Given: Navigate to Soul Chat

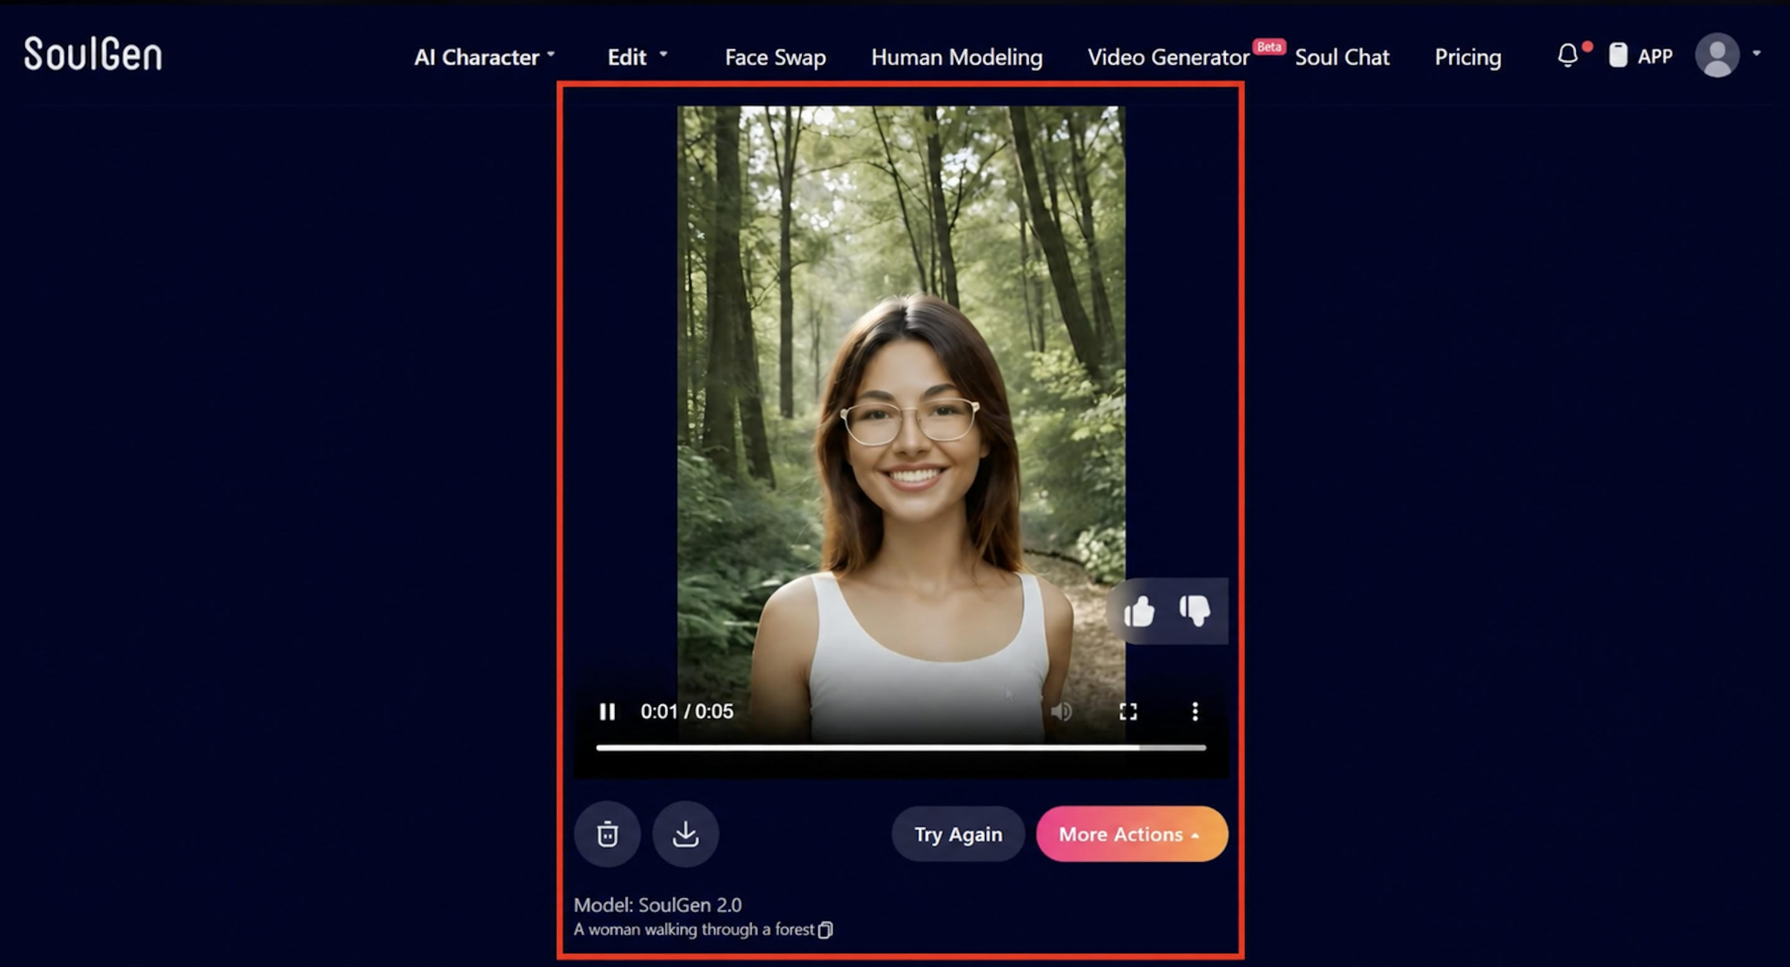Looking at the screenshot, I should pyautogui.click(x=1342, y=57).
